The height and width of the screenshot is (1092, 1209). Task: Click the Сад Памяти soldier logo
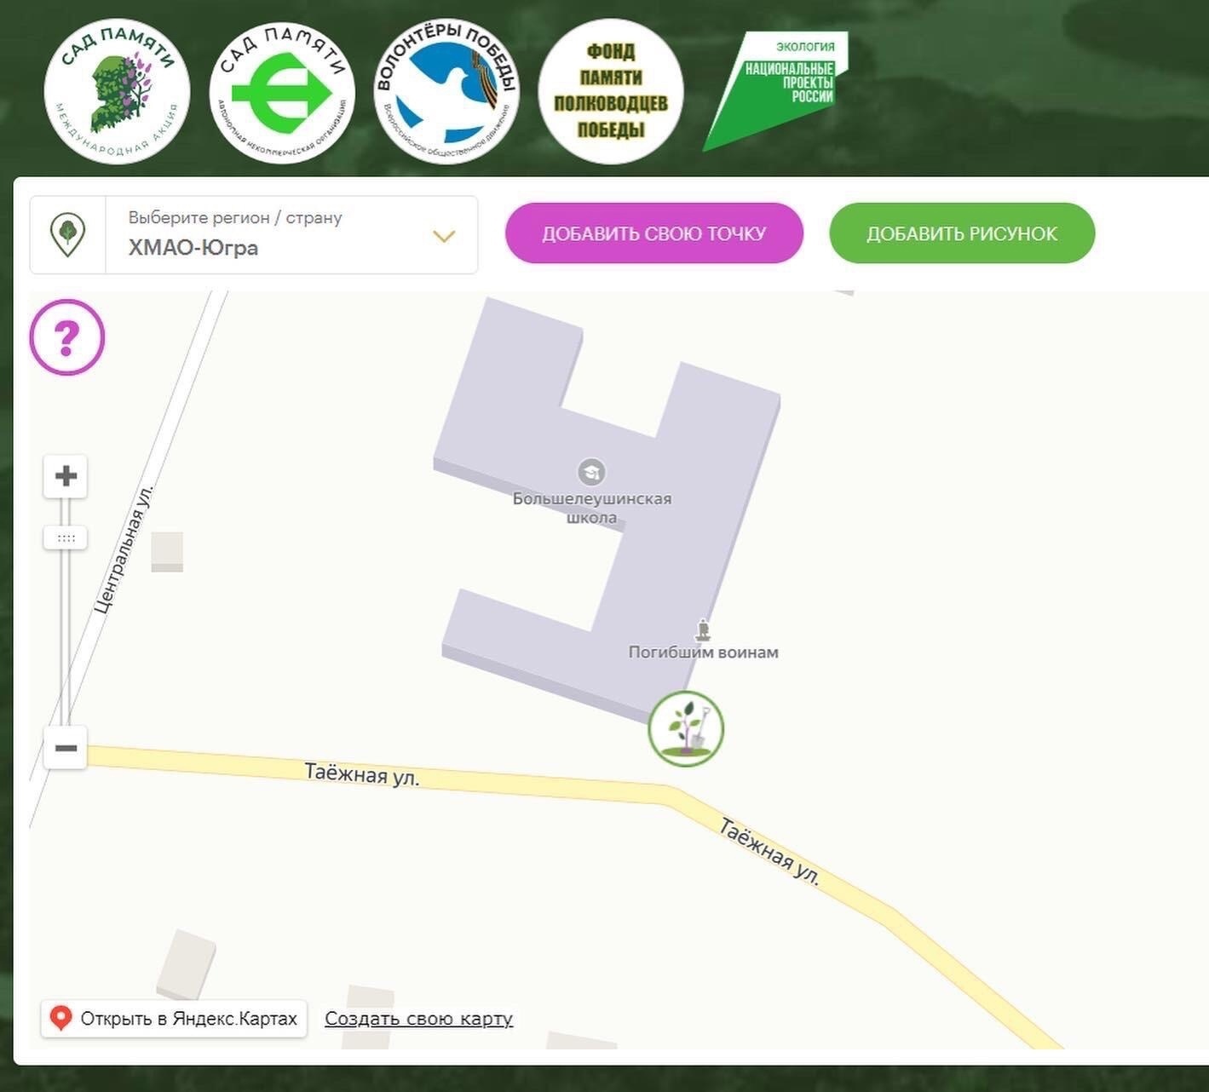tap(117, 93)
